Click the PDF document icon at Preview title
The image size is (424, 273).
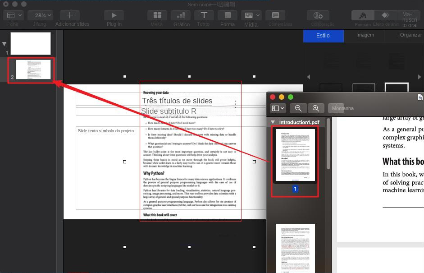[x=420, y=97]
